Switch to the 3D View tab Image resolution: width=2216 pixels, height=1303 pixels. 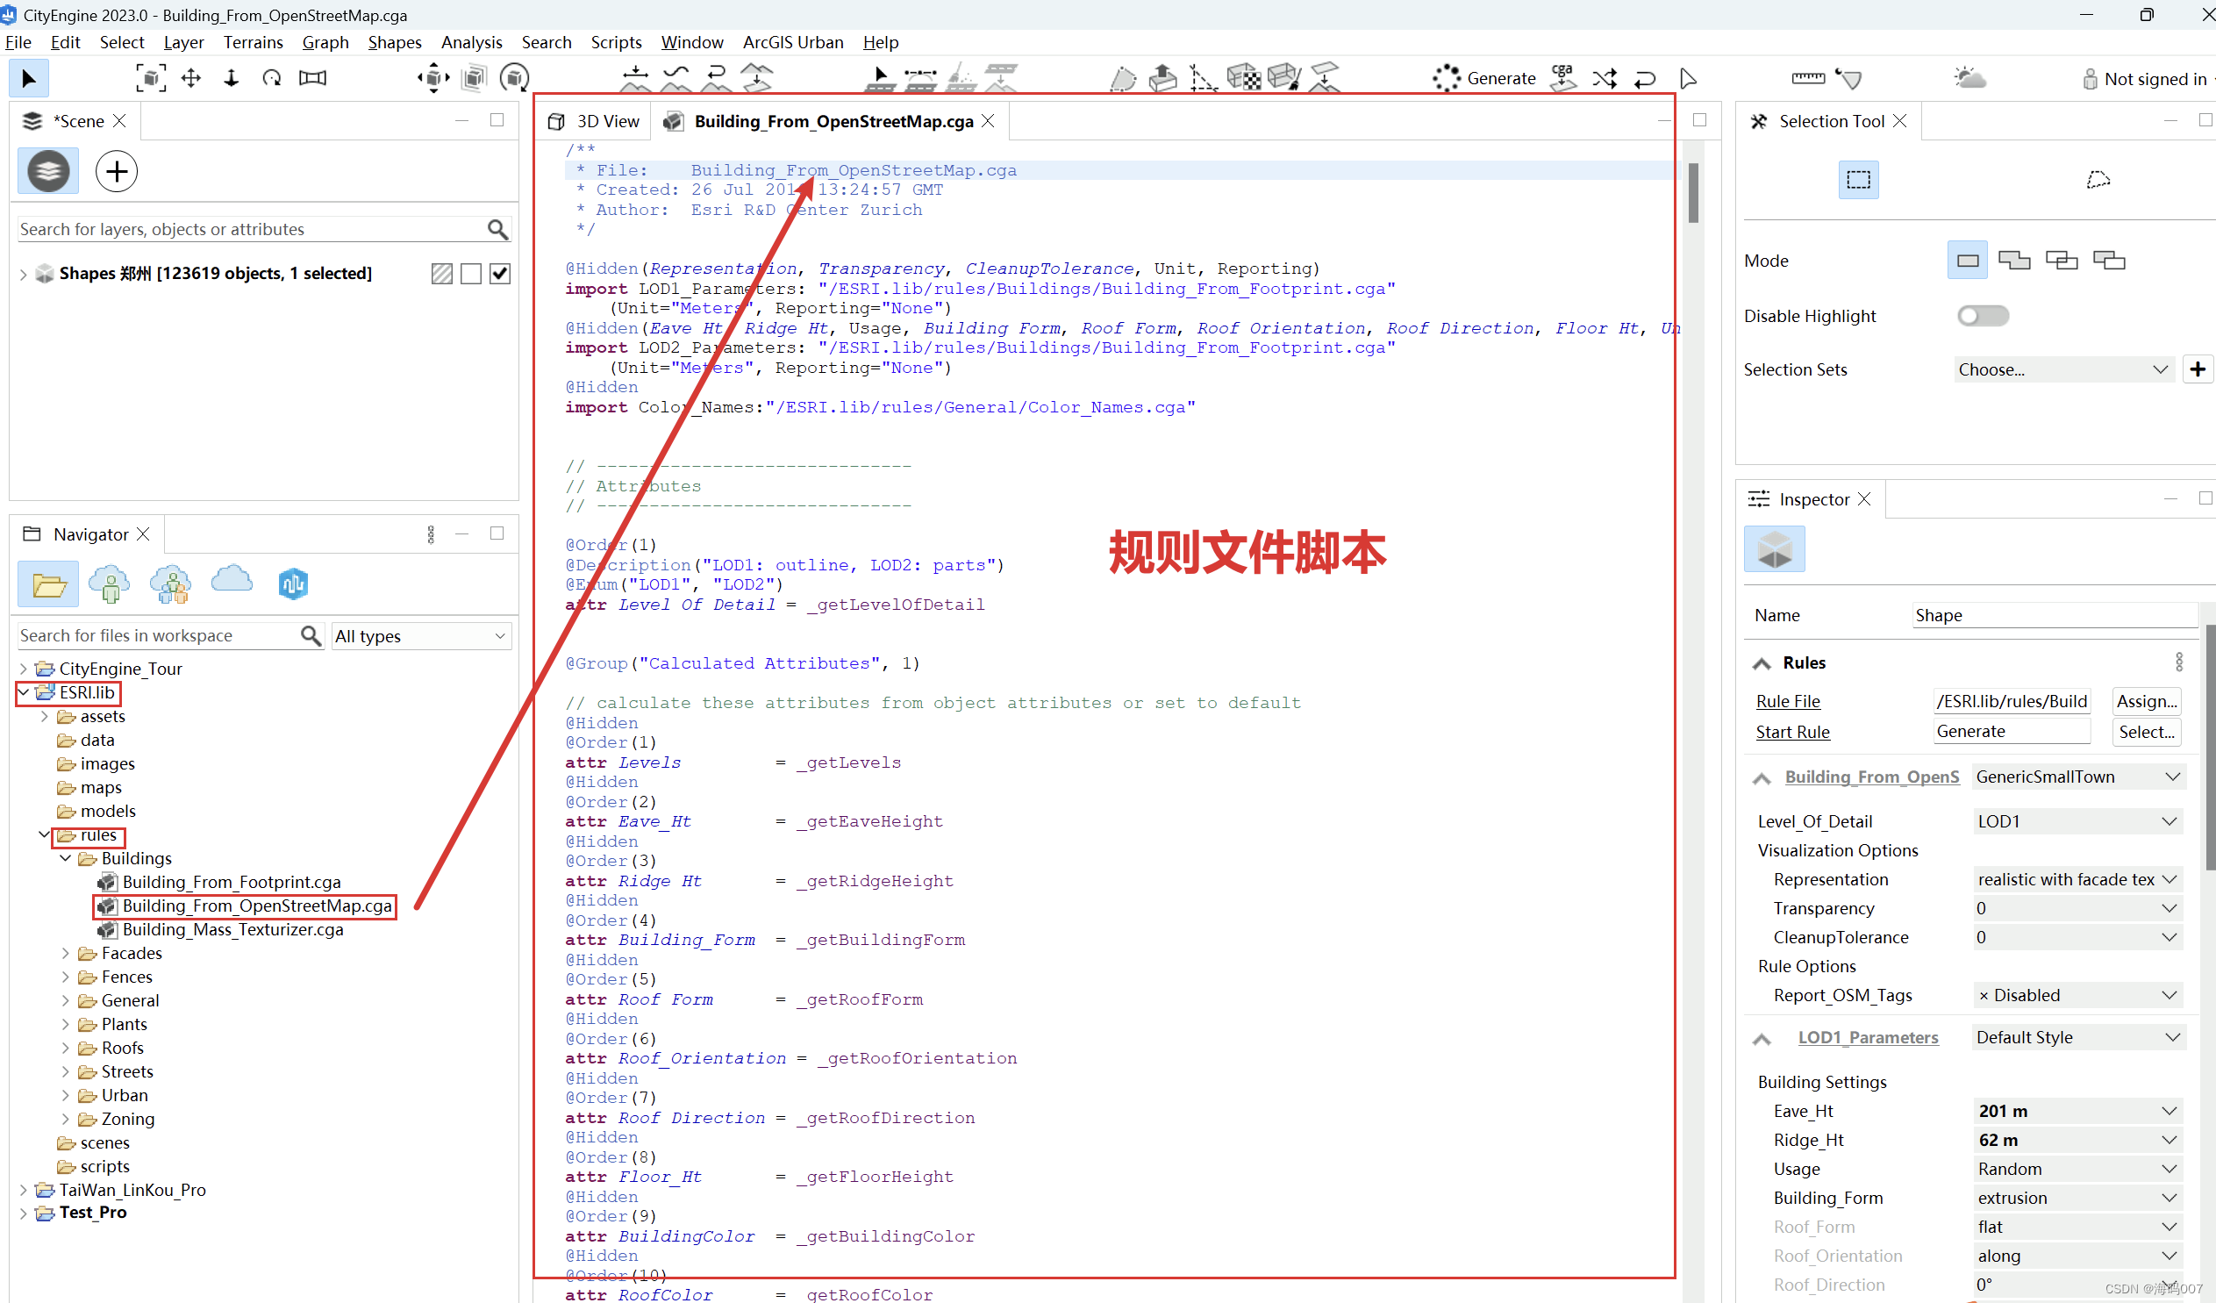coord(595,121)
